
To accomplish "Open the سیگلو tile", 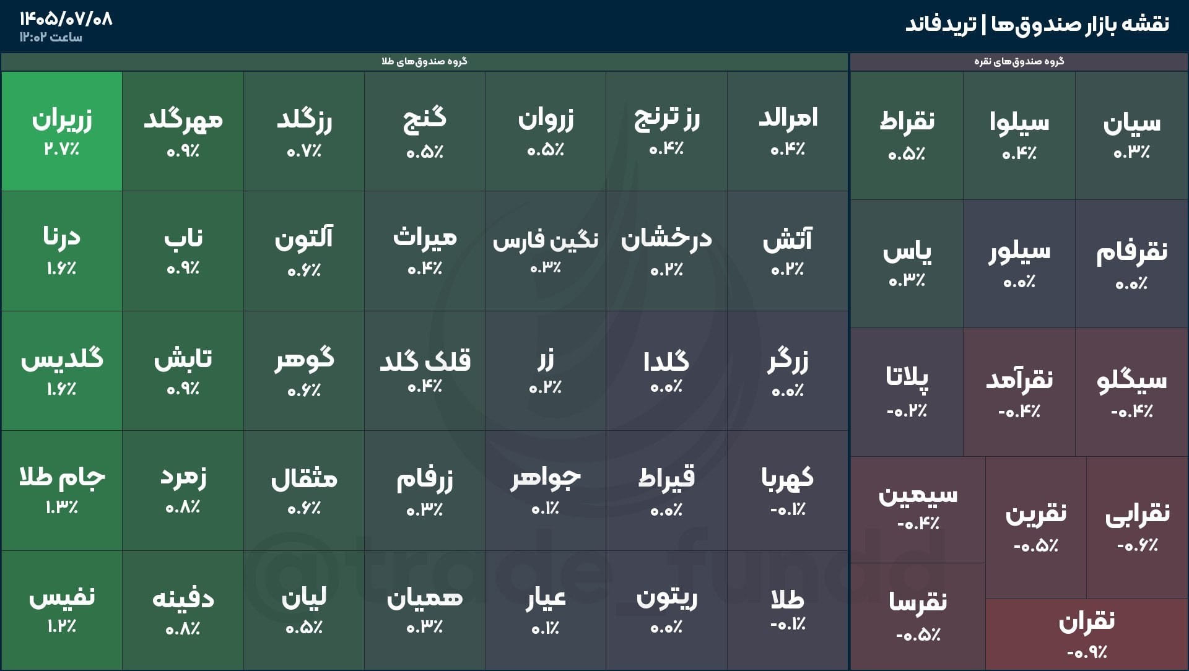I will [x=1131, y=392].
